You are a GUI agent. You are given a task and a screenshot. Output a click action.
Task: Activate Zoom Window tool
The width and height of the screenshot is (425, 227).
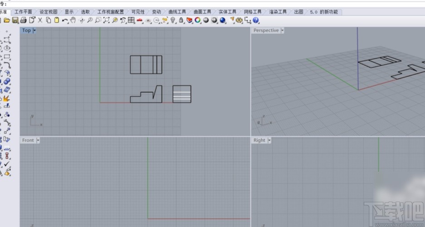pyautogui.click(x=98, y=20)
